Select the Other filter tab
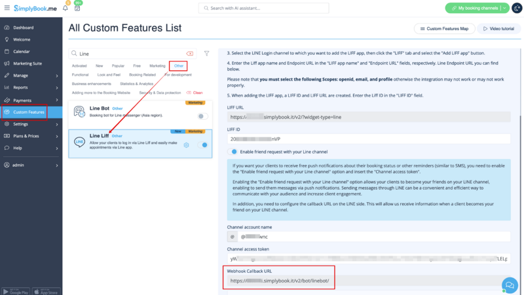The image size is (524, 295). click(179, 66)
